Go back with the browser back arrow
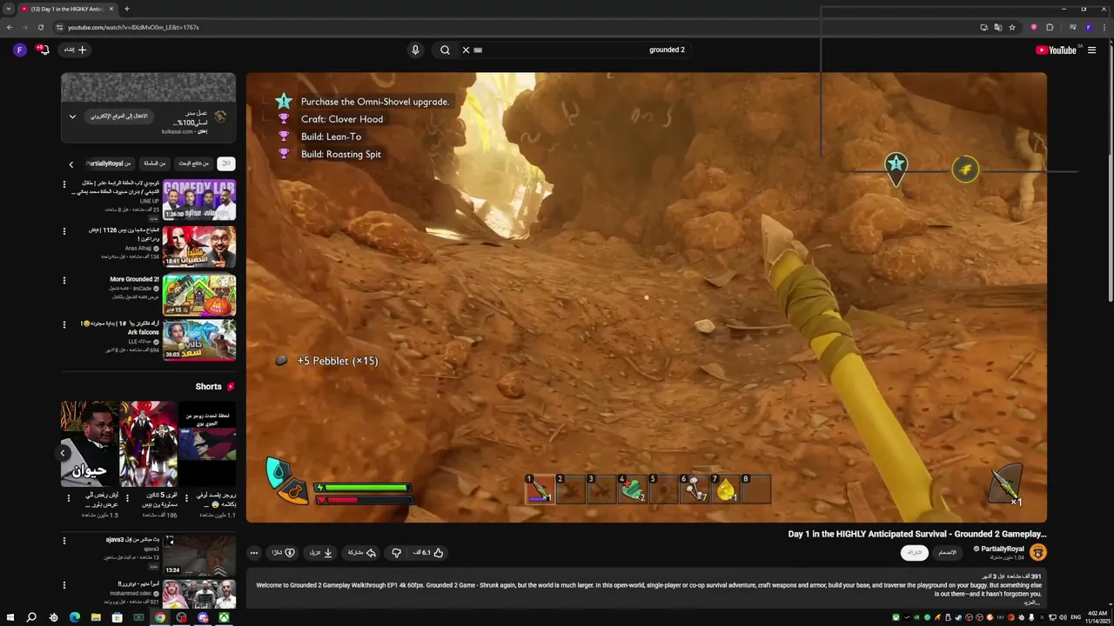This screenshot has height=626, width=1114. [10, 27]
